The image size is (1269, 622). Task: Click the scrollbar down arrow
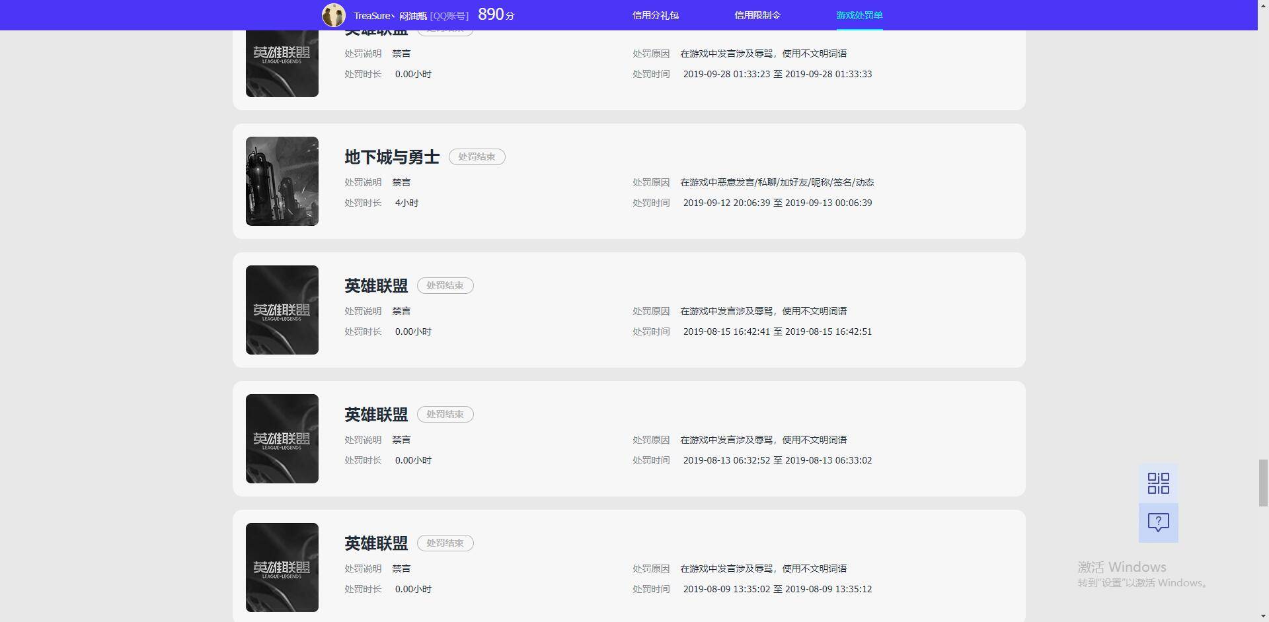(1263, 616)
